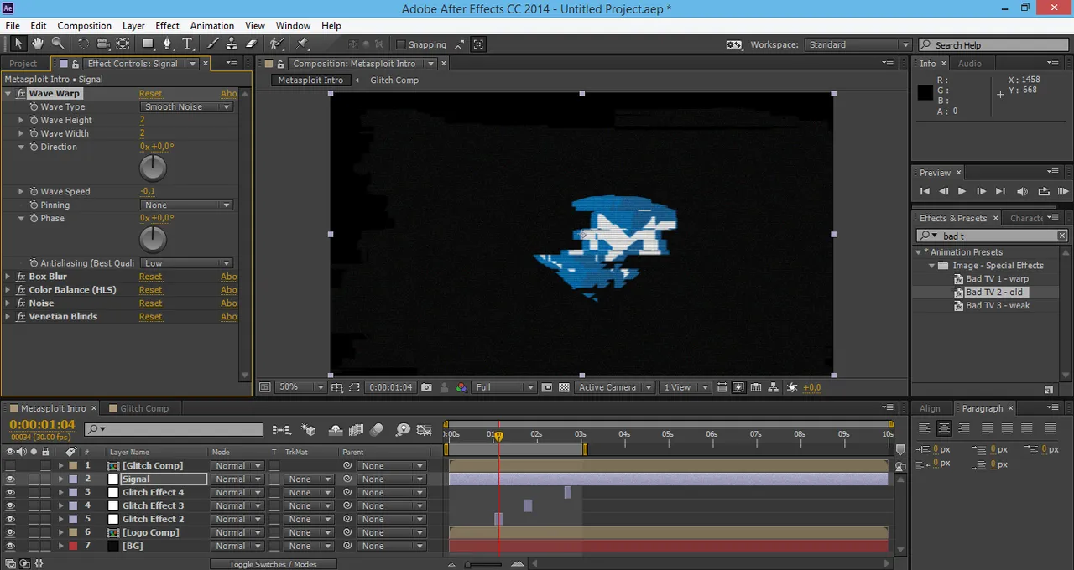
Task: Toggle visibility of [BG] layer
Action: coord(10,547)
